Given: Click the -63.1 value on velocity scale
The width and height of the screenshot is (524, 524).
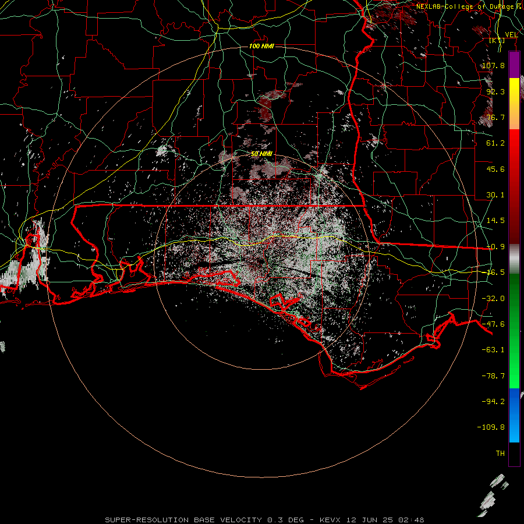Looking at the screenshot, I should [x=493, y=350].
